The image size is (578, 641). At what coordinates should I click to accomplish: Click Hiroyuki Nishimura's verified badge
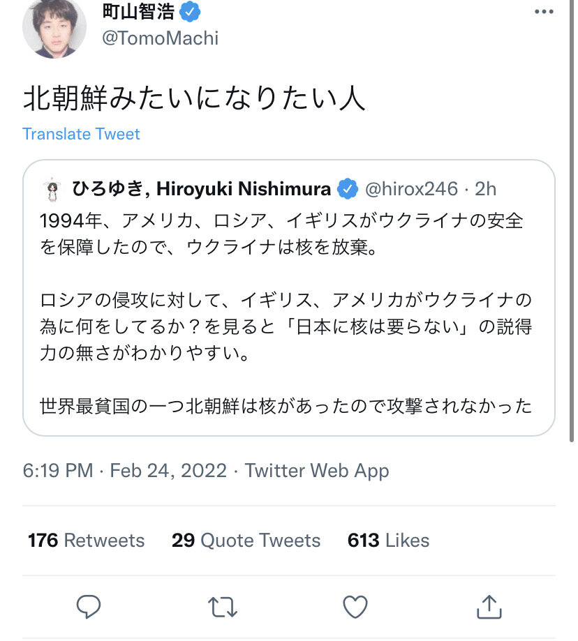pyautogui.click(x=347, y=189)
